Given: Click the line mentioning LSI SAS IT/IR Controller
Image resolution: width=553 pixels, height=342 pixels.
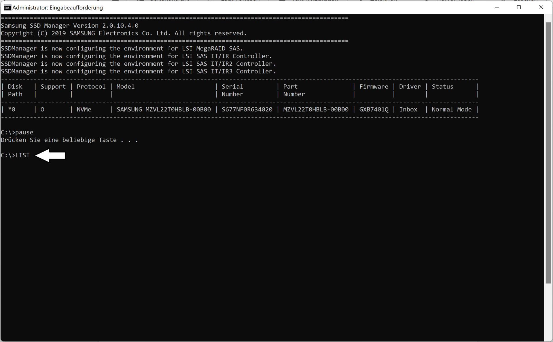Looking at the screenshot, I should coord(137,56).
